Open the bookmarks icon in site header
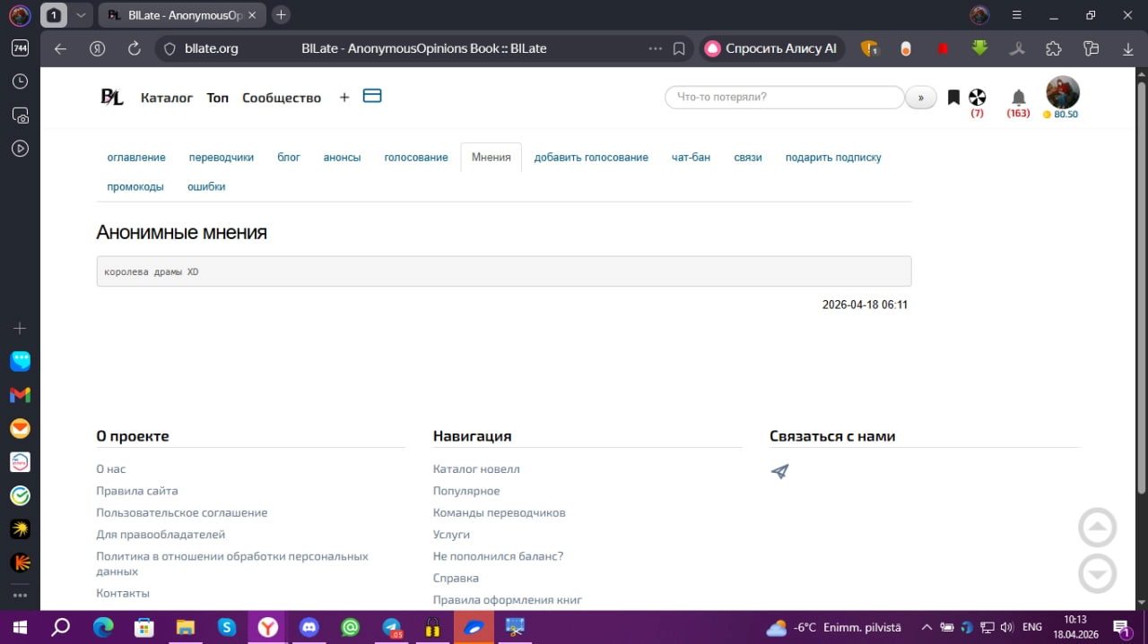Screen dimensions: 1148x644 [953, 98]
